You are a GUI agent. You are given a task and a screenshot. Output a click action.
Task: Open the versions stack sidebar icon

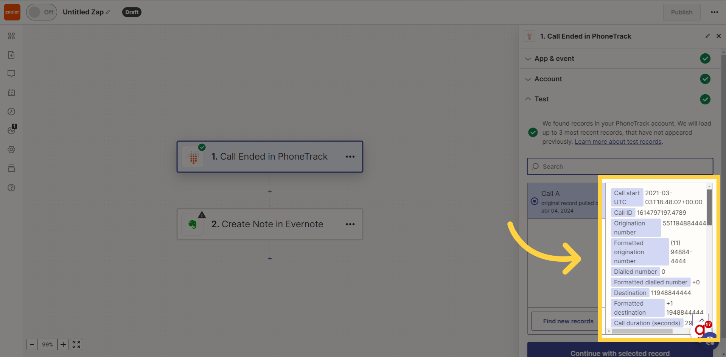click(x=11, y=168)
